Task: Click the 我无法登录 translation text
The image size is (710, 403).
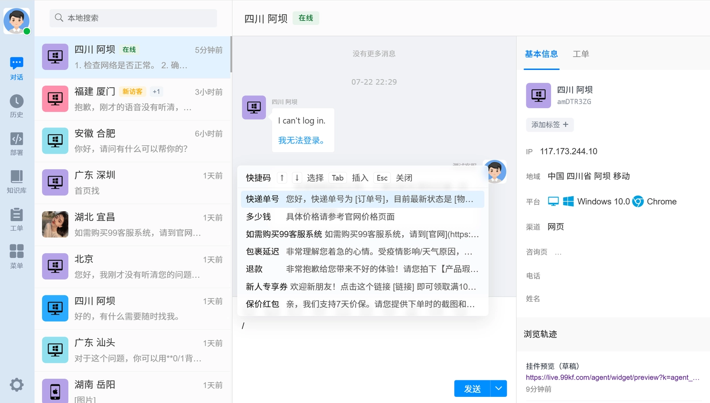Action: pos(302,140)
